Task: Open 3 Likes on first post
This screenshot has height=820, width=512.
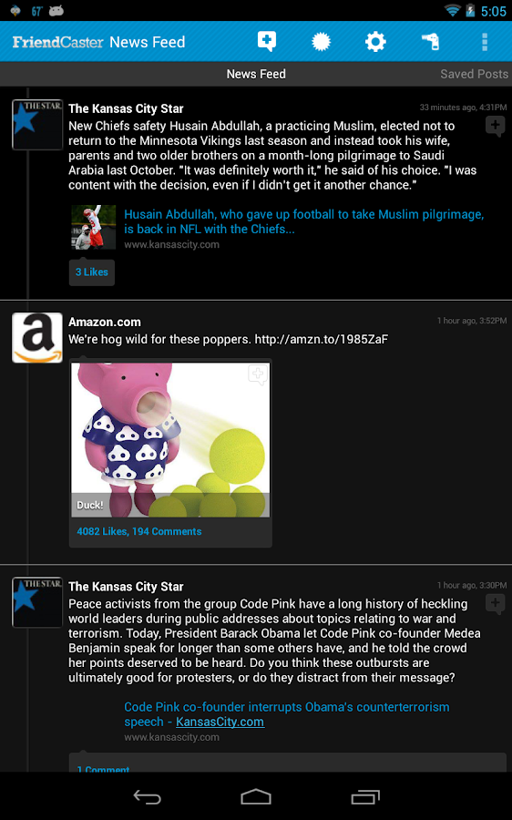Action: pos(91,272)
